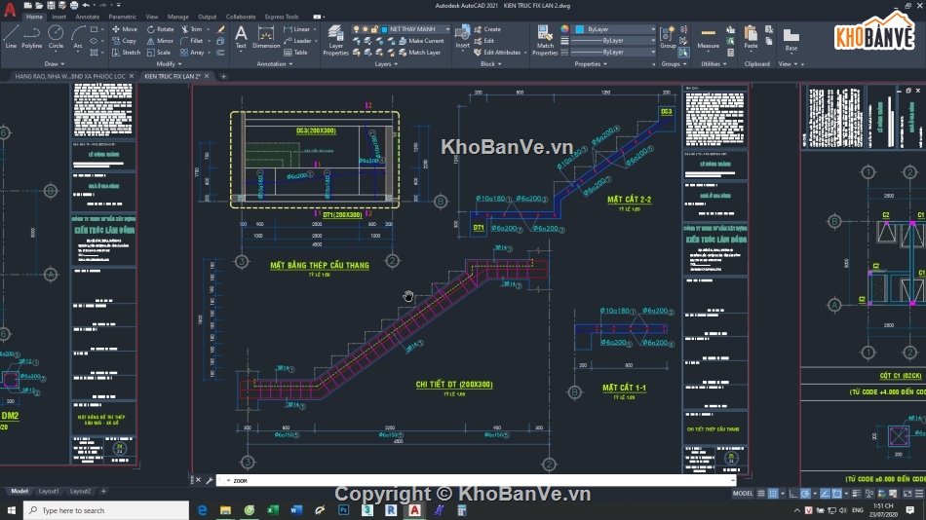Click the Save icon in quick access toolbar
This screenshot has height=520, width=926.
(51, 5)
